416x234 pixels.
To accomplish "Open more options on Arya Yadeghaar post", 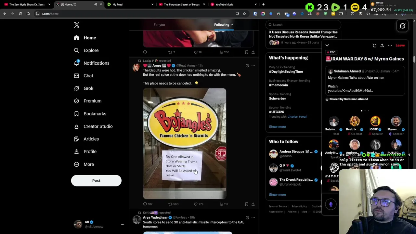I will coord(253,218).
